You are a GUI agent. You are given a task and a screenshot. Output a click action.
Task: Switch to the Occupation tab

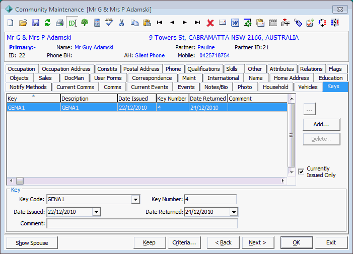21,69
